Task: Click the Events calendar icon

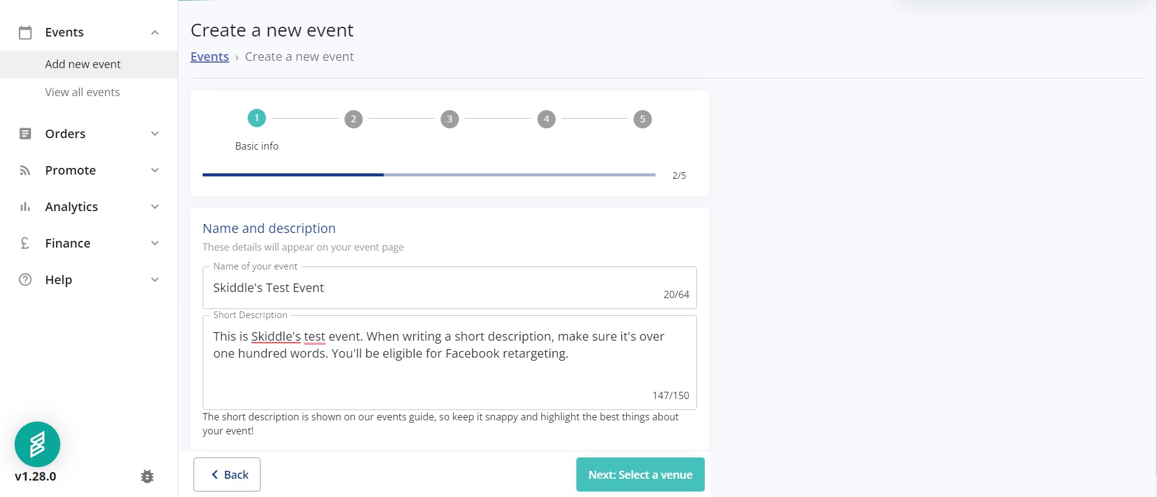Action: coord(25,32)
